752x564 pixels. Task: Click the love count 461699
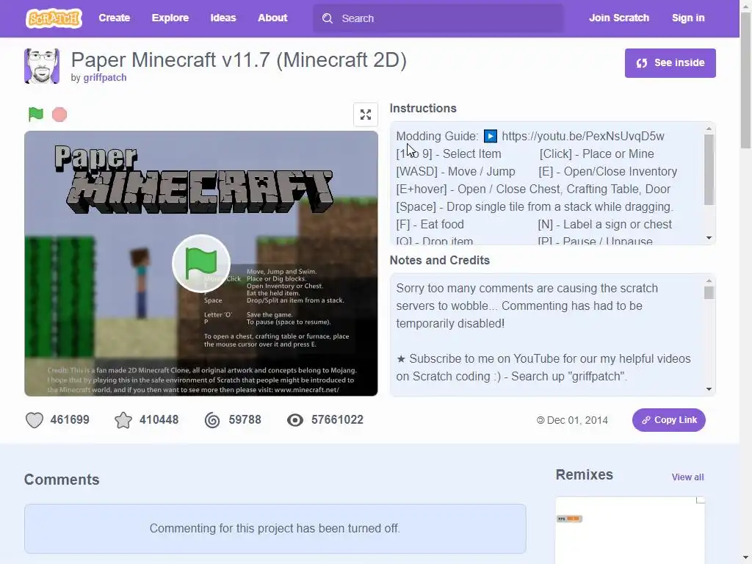(x=70, y=420)
